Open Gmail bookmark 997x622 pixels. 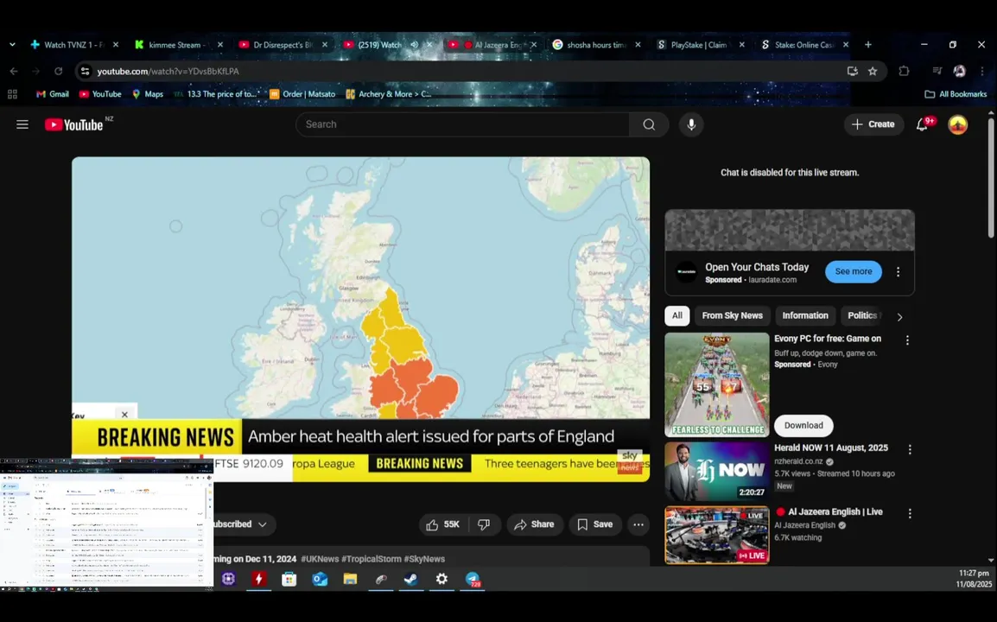tap(52, 94)
